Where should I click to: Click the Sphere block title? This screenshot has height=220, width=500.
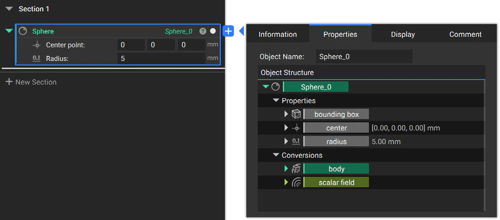[43, 31]
